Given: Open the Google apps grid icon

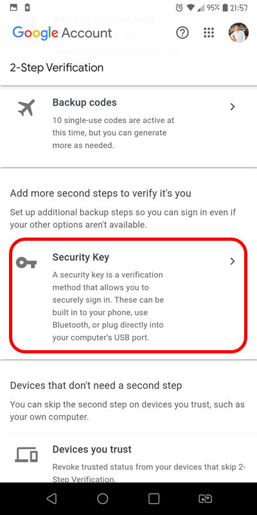Looking at the screenshot, I should (x=209, y=33).
